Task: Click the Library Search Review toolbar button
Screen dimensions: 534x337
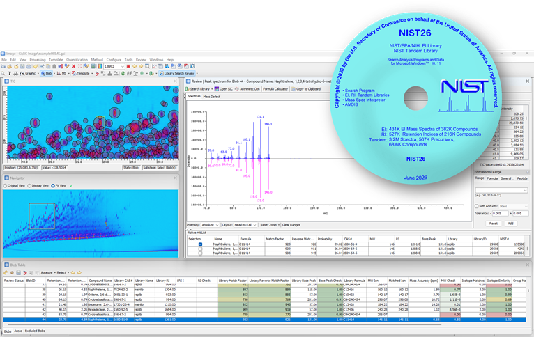Action: click(177, 73)
